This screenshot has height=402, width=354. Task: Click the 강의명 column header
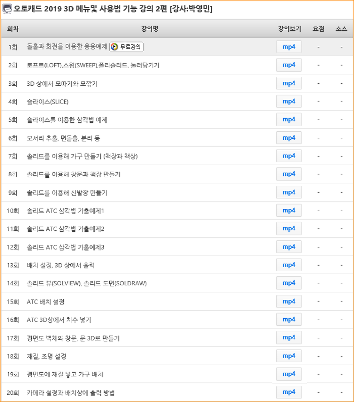[150, 29]
